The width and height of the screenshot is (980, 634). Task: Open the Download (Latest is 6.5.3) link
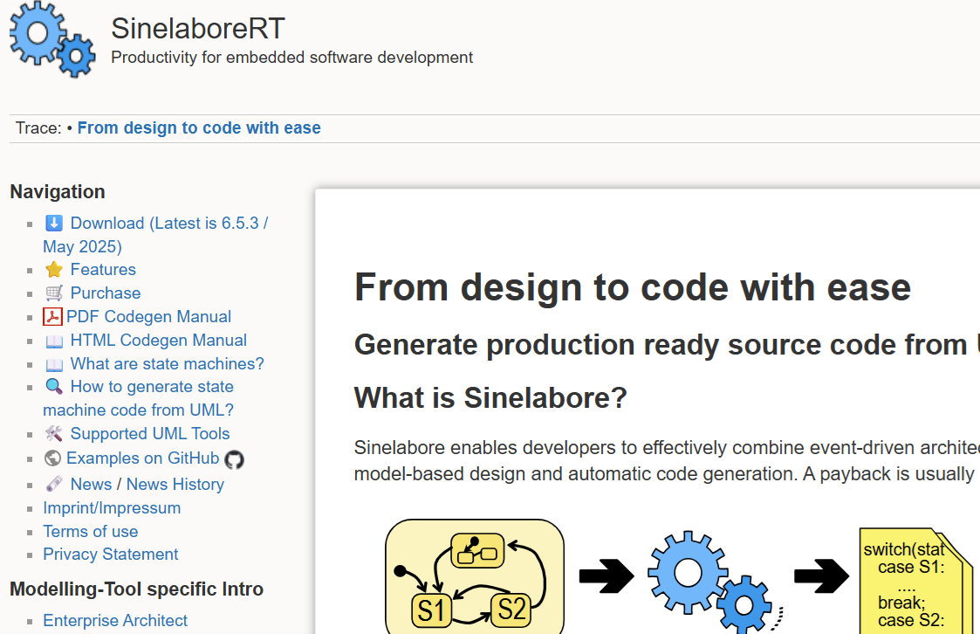155,234
